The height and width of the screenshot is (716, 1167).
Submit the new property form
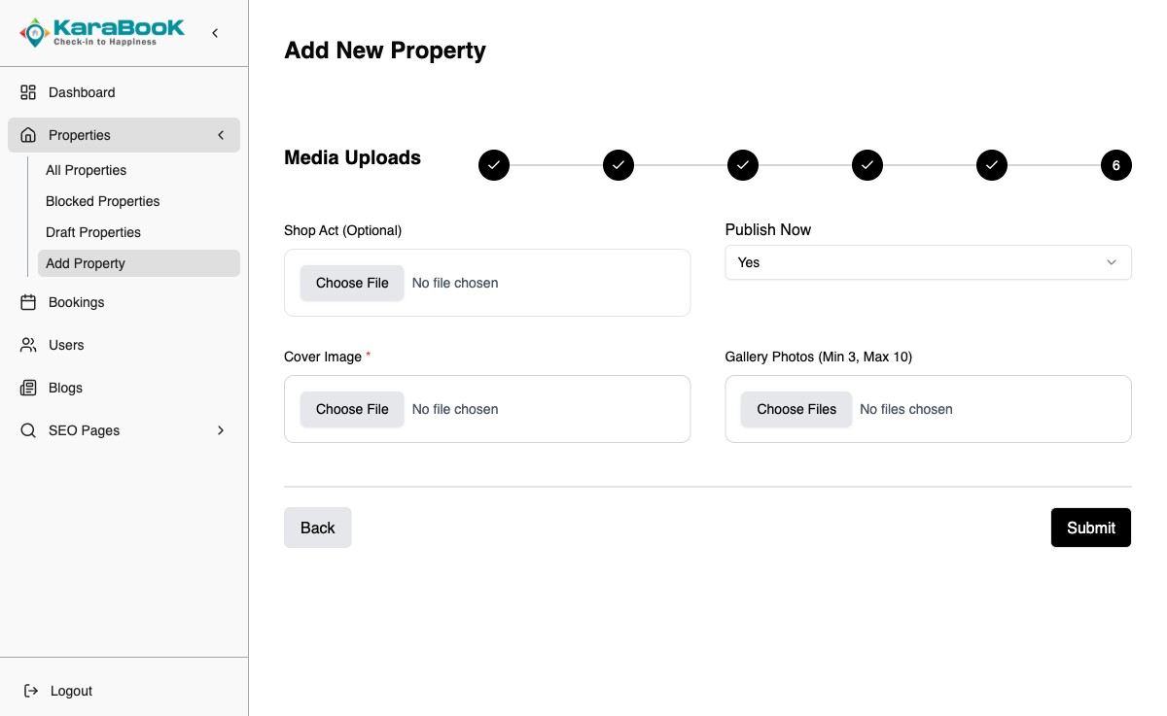(1091, 528)
